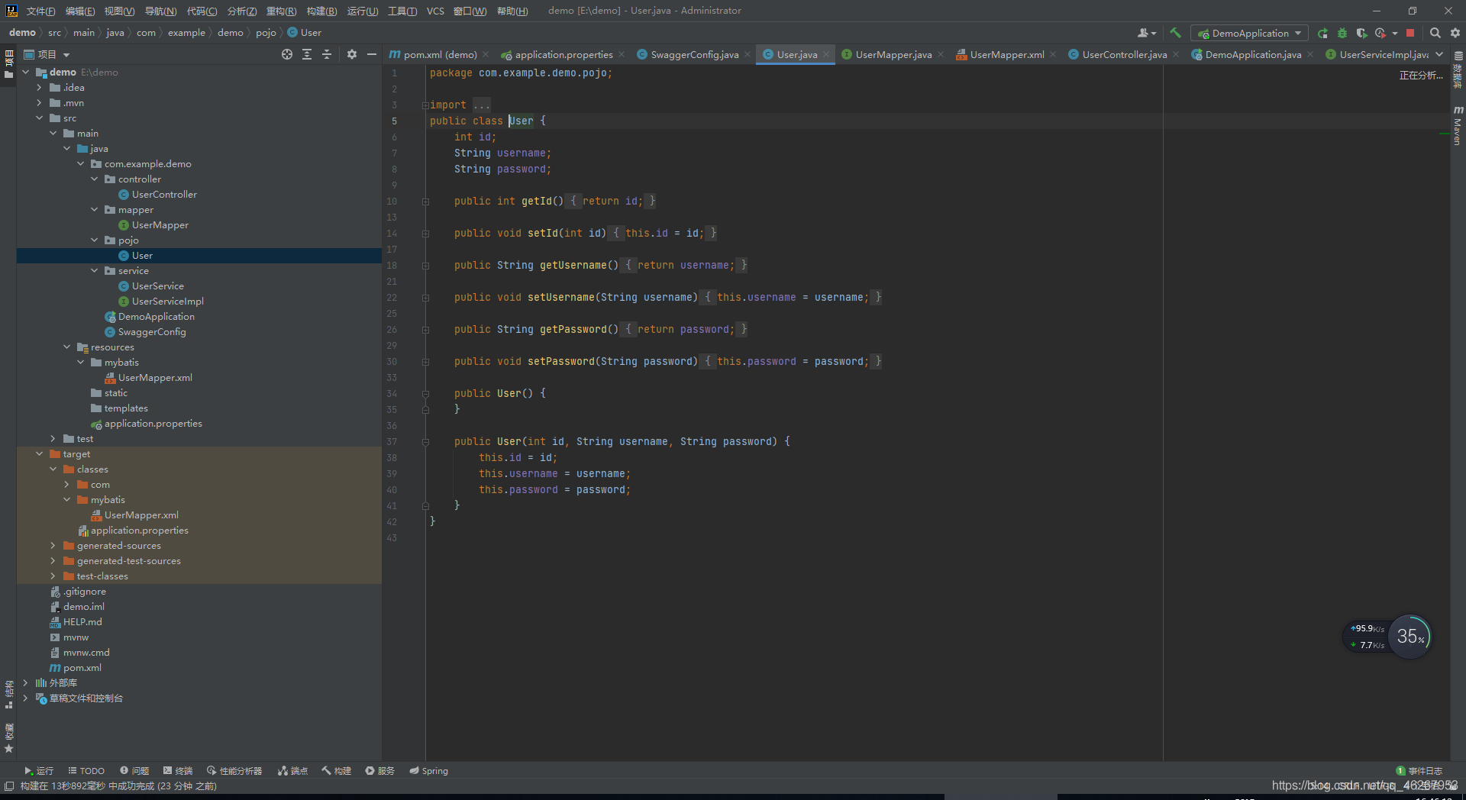Open the VCS menu

[x=435, y=11]
